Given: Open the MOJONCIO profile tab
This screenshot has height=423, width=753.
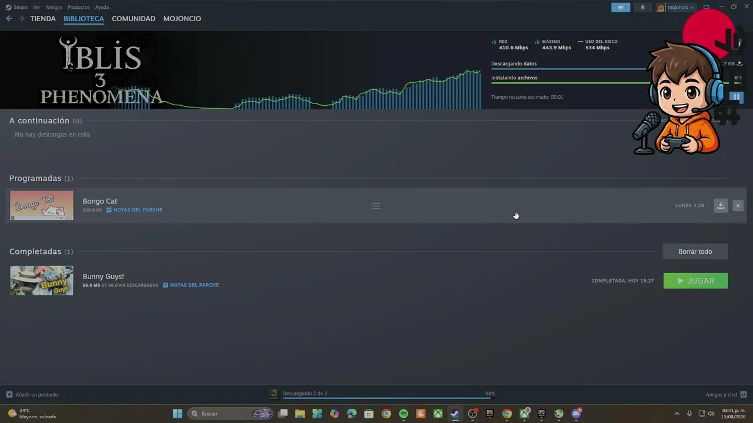Looking at the screenshot, I should tap(182, 19).
